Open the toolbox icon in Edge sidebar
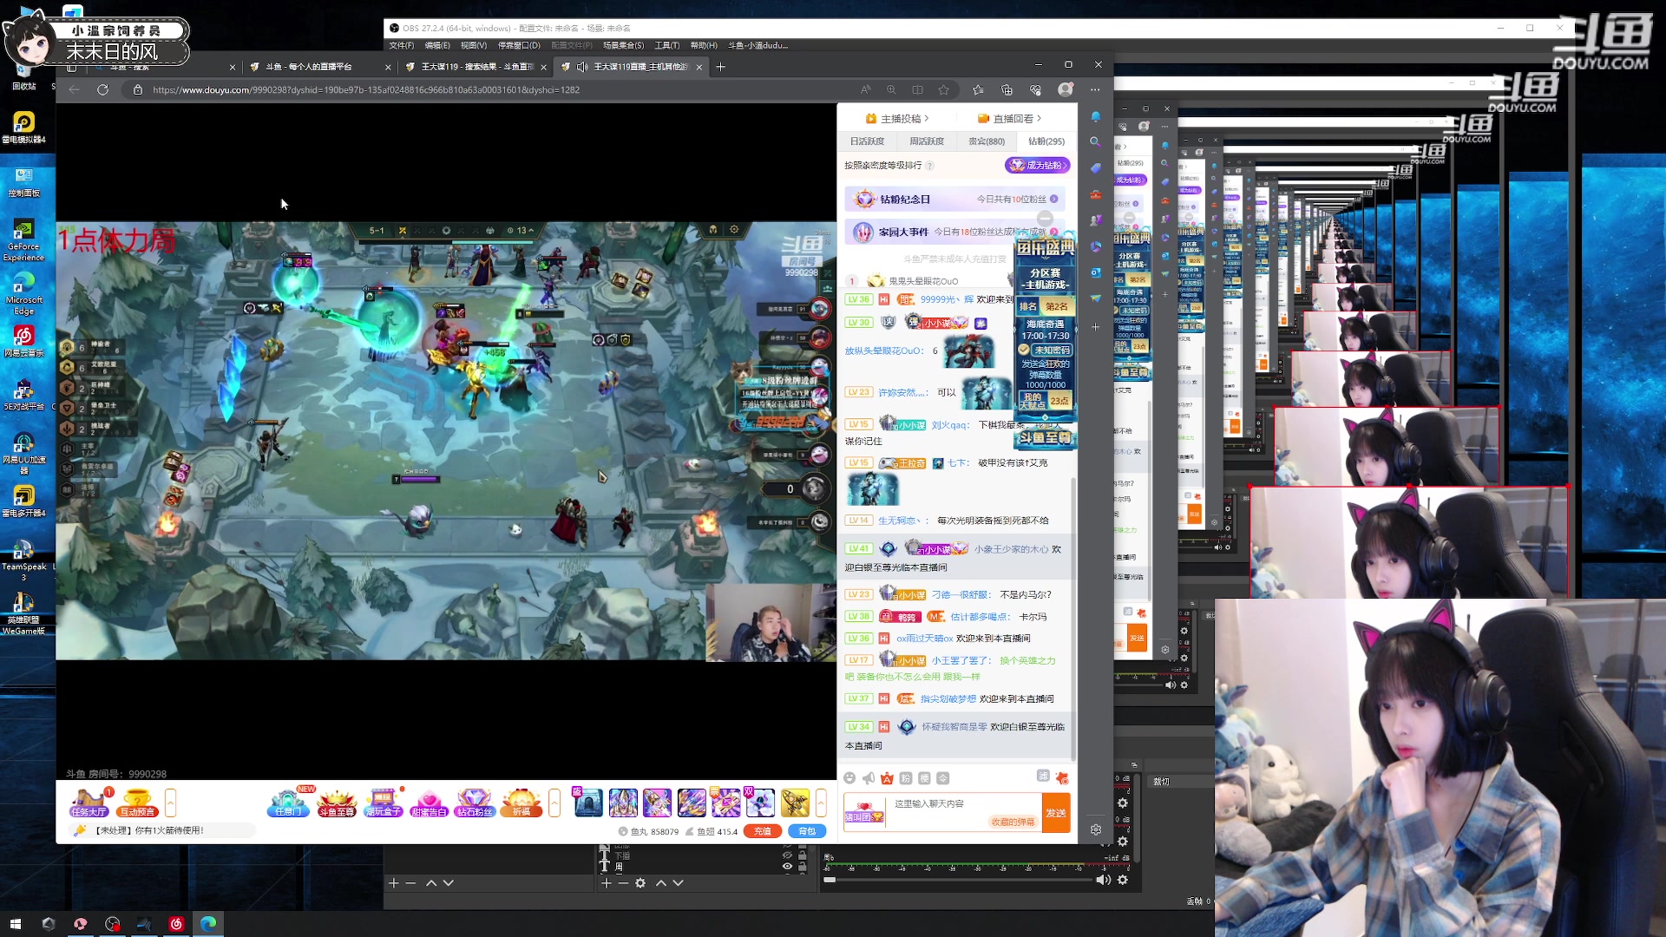The width and height of the screenshot is (1666, 937). [1096, 194]
